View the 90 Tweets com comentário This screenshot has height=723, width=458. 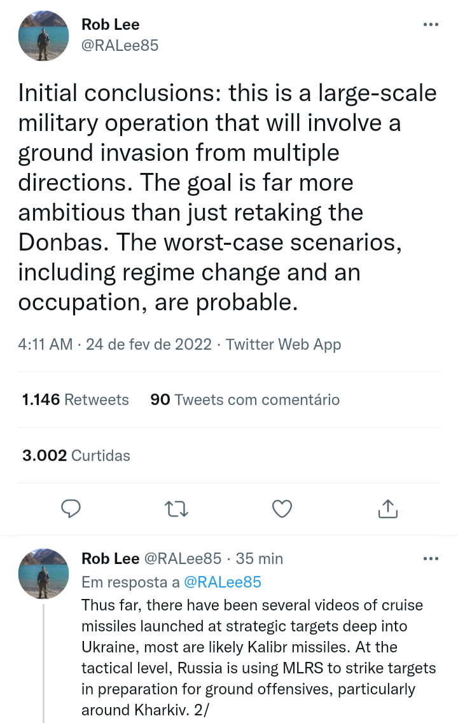coord(245,400)
